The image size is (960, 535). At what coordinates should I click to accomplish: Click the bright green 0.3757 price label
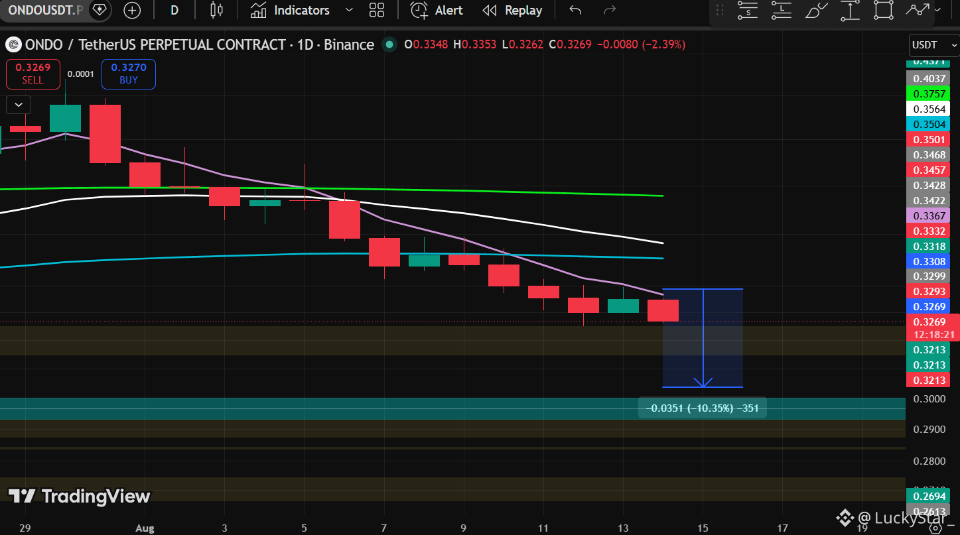928,93
